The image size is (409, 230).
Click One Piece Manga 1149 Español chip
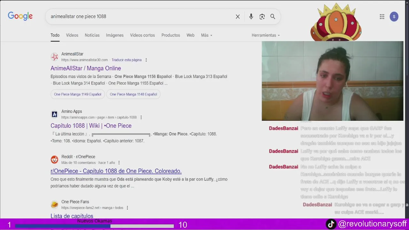pyautogui.click(x=78, y=94)
